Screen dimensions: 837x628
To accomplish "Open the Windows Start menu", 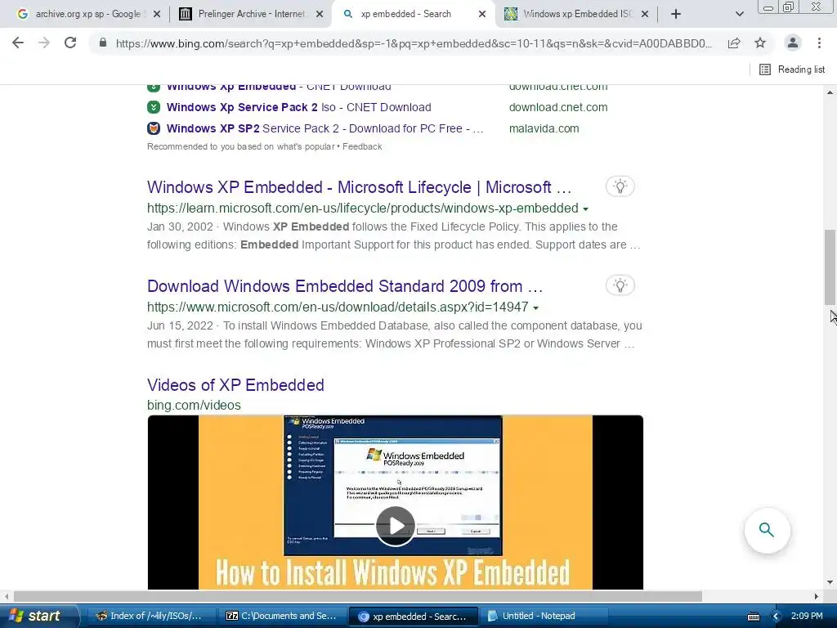I will point(38,616).
